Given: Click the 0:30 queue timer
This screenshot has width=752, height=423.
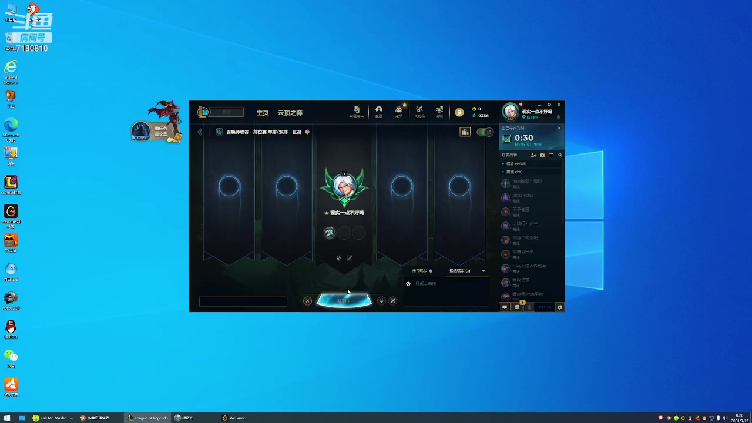Looking at the screenshot, I should [524, 138].
